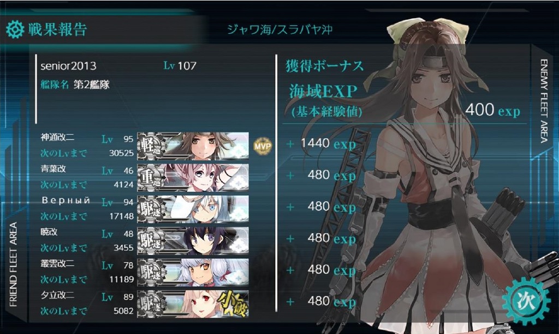Click the 小破 damage badge on 夕立改二

click(233, 304)
